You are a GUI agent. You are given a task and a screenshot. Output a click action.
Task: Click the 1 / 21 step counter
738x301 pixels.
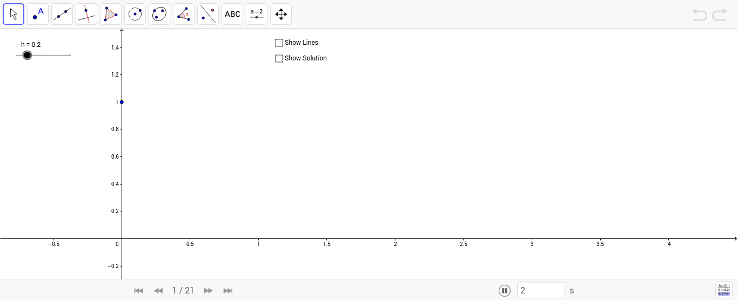[183, 291]
